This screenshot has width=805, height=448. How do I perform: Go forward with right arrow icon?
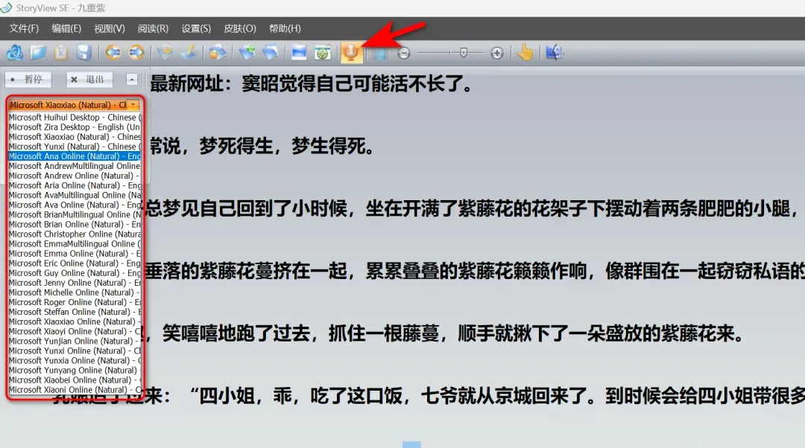click(136, 52)
